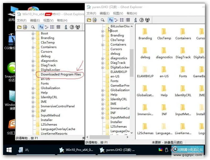Open 视图(V) menu in Win10_Pro_x64 window
The width and height of the screenshot is (210, 160).
(x=48, y=21)
